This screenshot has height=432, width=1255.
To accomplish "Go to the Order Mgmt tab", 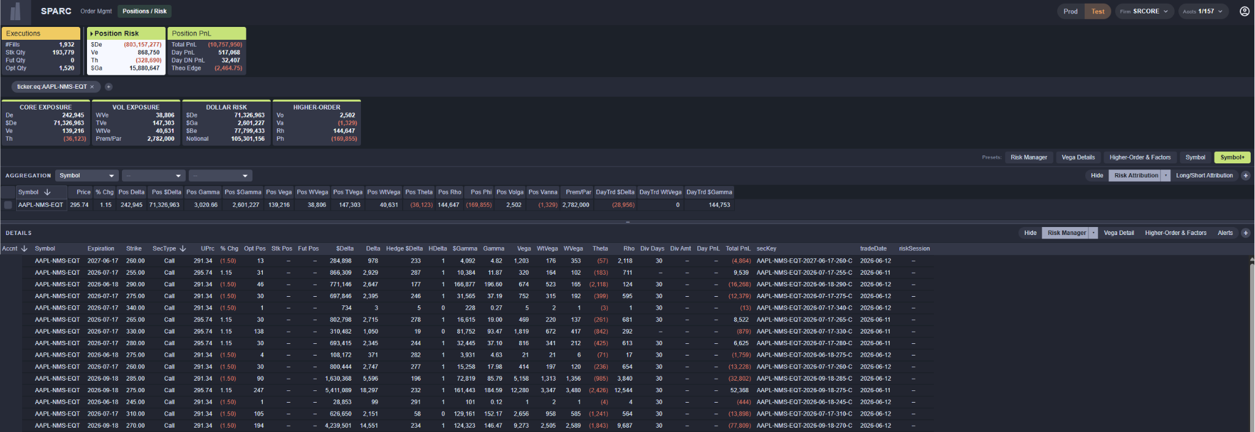I will [96, 11].
